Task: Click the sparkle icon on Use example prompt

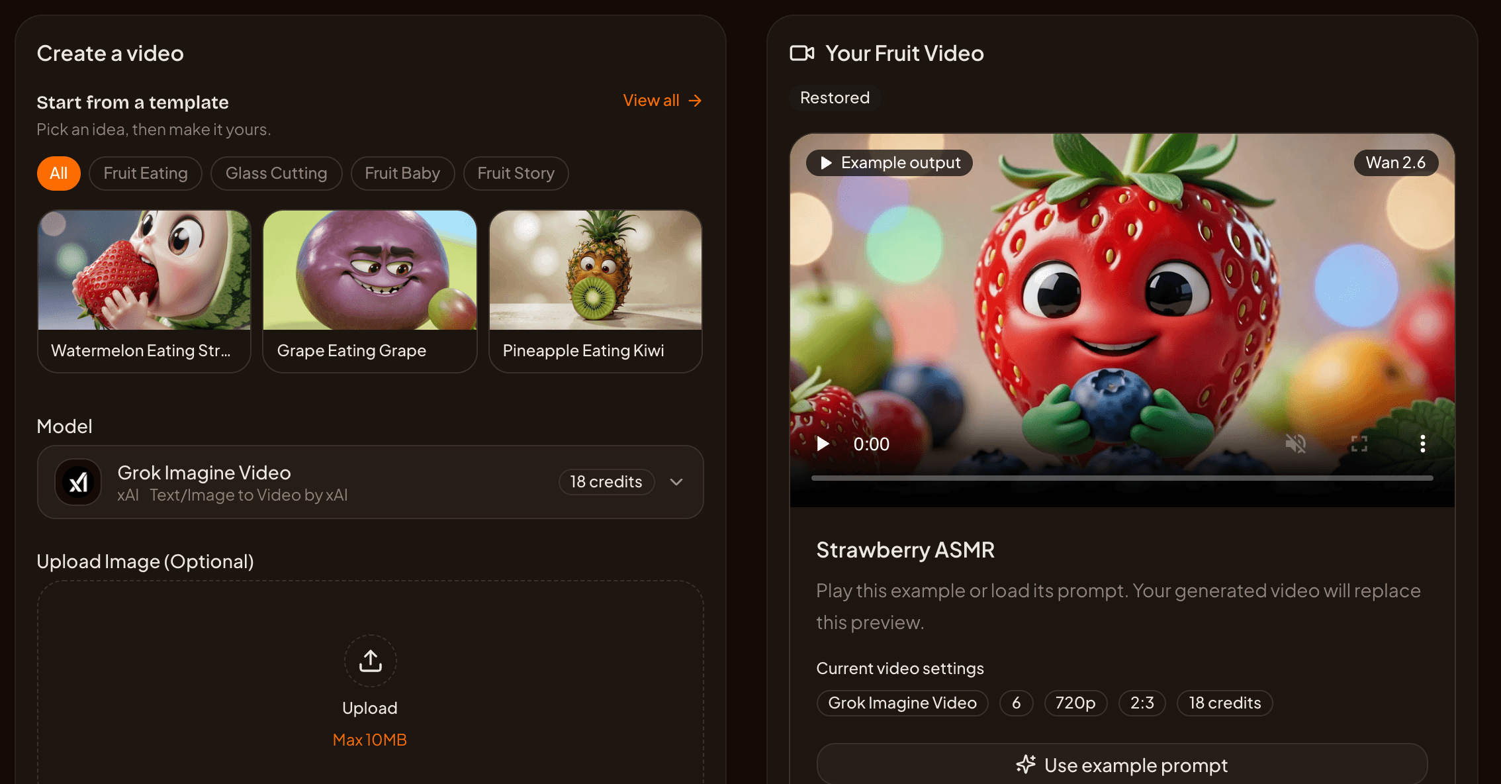Action: (x=1026, y=765)
